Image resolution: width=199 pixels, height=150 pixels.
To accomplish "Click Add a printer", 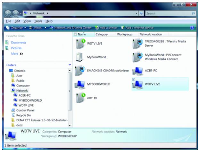I will click(106, 28).
